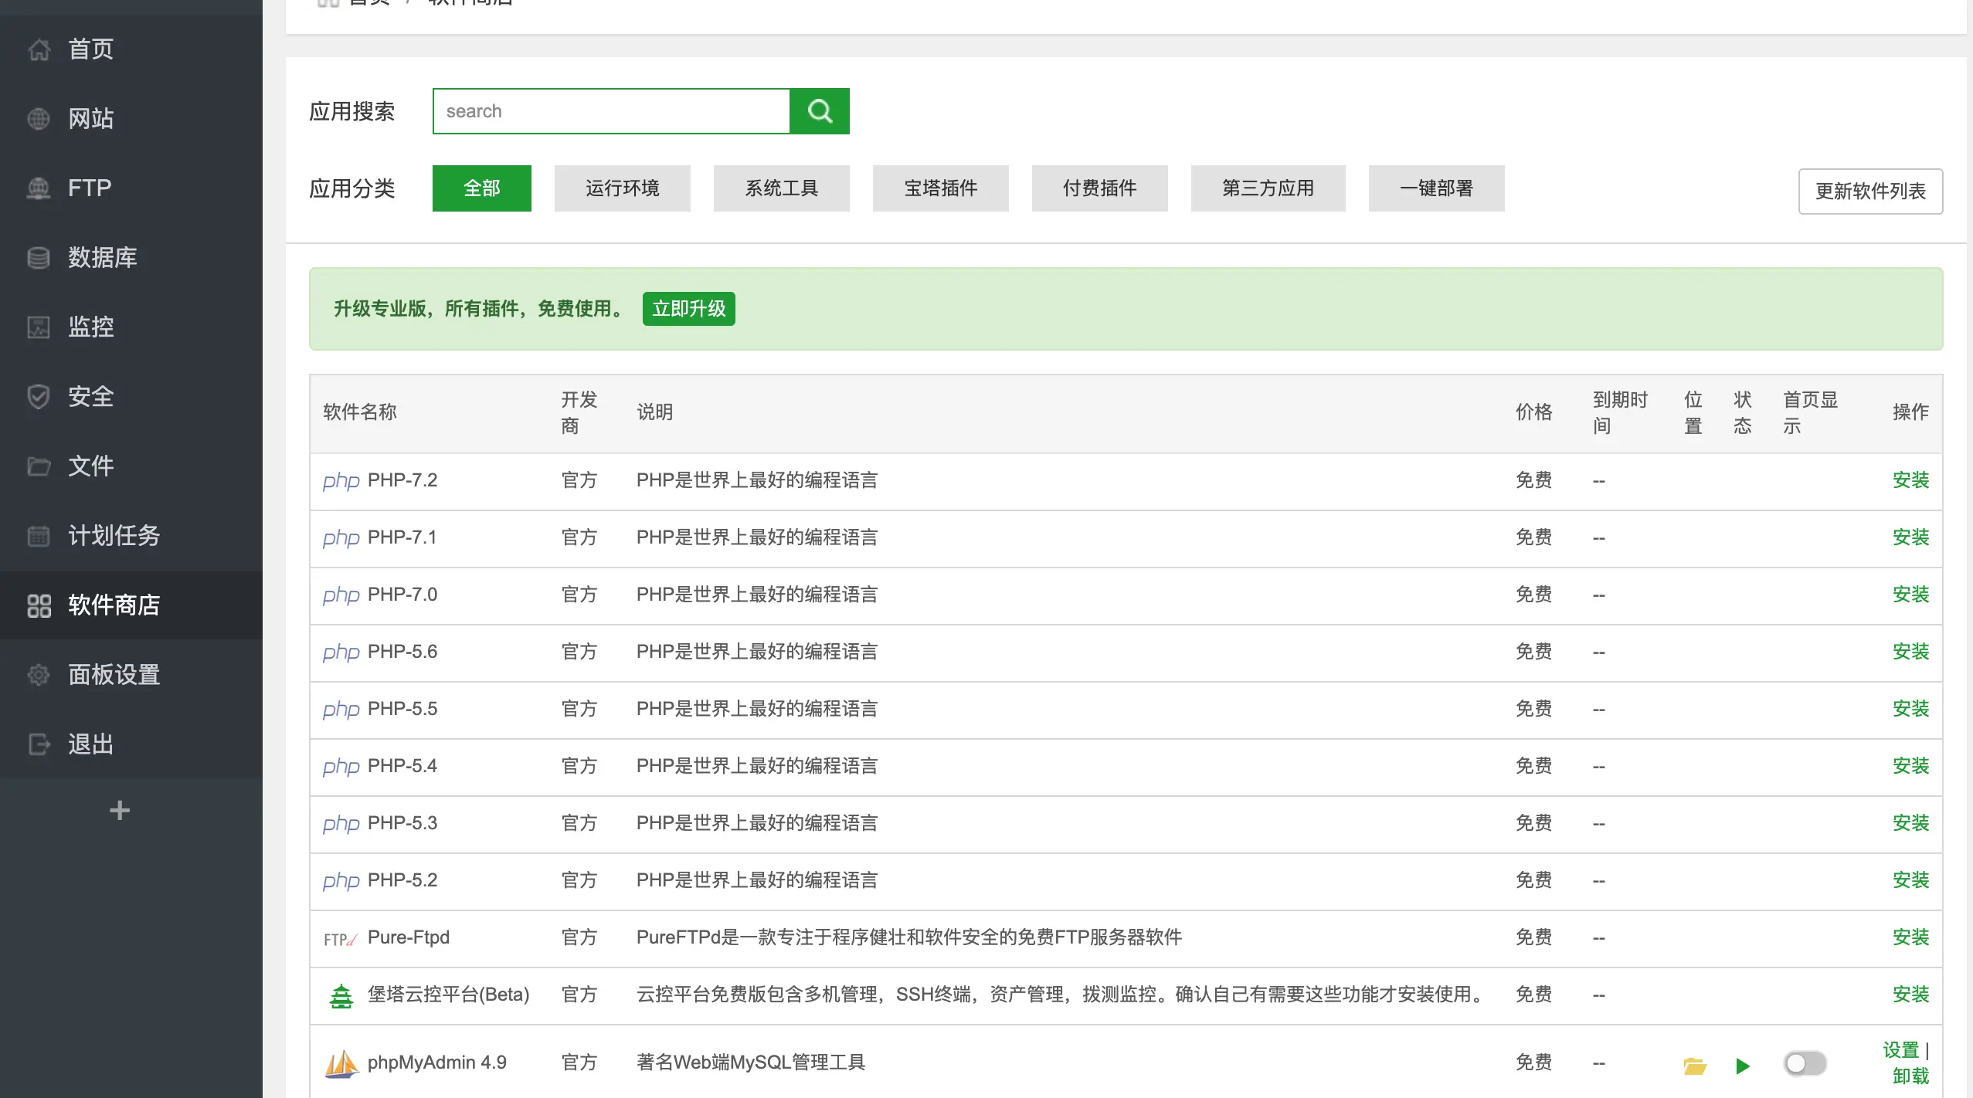Toggle phpMyAdmin homepage display switch

pyautogui.click(x=1805, y=1062)
